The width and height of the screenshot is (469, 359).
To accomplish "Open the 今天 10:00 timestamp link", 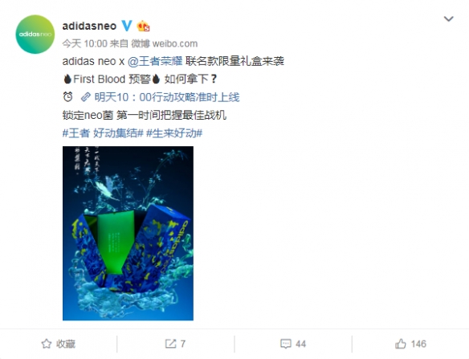I will (x=84, y=43).
